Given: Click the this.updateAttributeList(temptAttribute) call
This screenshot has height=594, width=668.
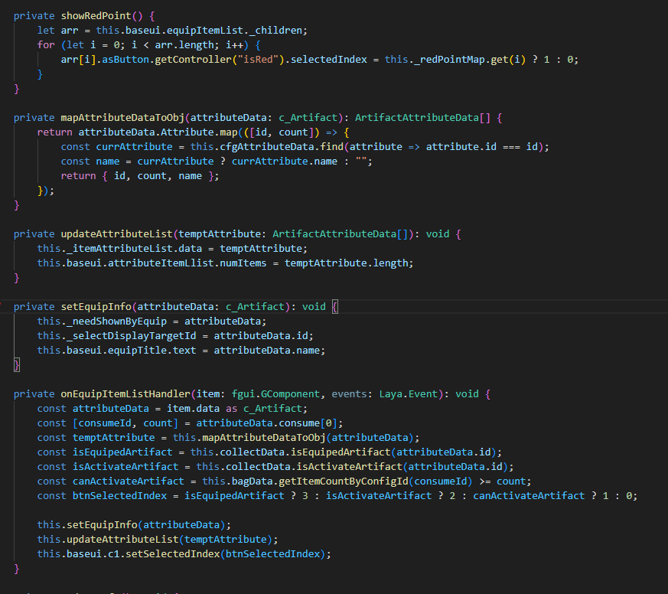Looking at the screenshot, I should pos(157,539).
